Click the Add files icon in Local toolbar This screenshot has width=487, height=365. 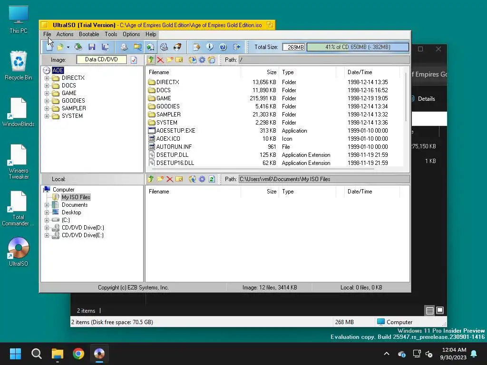click(x=192, y=179)
